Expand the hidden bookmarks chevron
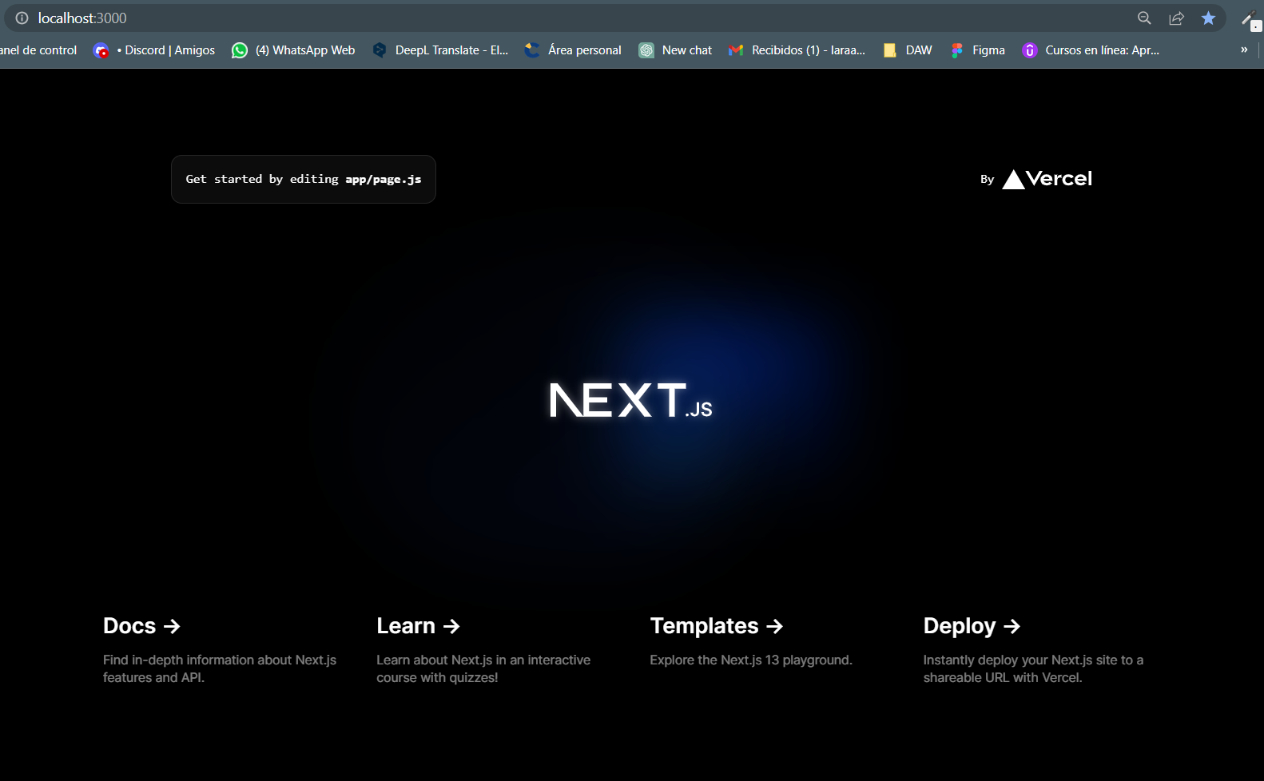1264x781 pixels. click(1244, 50)
